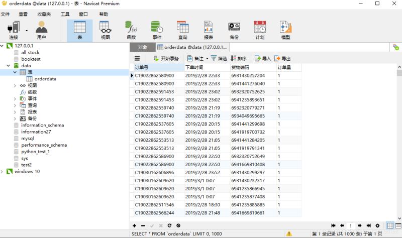Click the 备注 button
This screenshot has width=402, height=238.
pos(195,59)
